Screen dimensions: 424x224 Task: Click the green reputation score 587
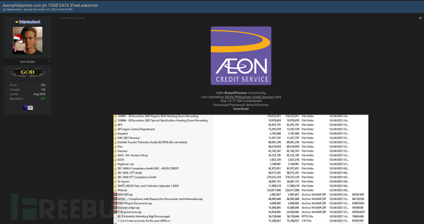43,98
